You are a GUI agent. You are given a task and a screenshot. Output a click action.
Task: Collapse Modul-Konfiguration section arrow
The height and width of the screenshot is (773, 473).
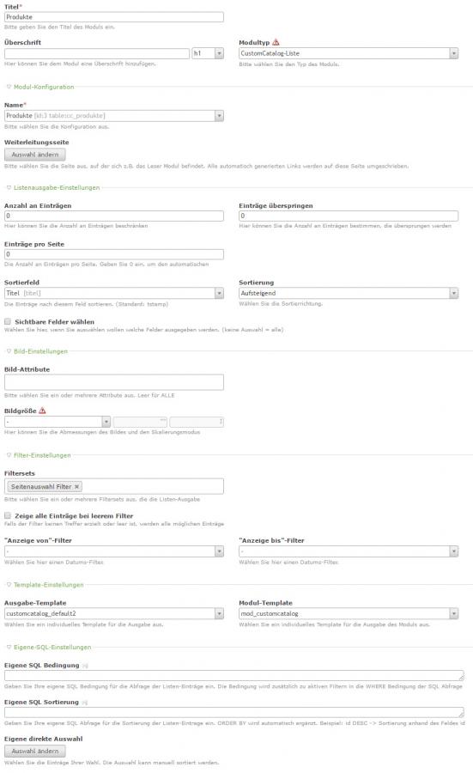(9, 87)
